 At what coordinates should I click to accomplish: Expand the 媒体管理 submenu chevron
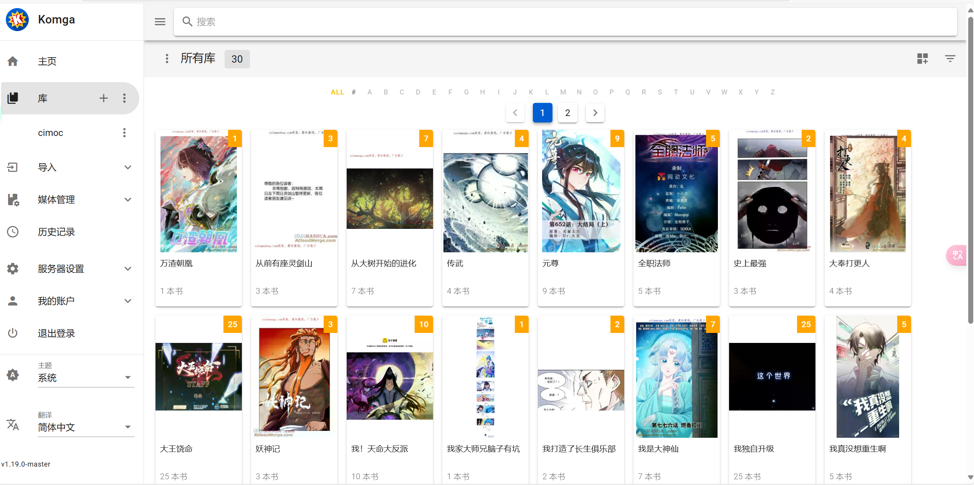pyautogui.click(x=128, y=199)
